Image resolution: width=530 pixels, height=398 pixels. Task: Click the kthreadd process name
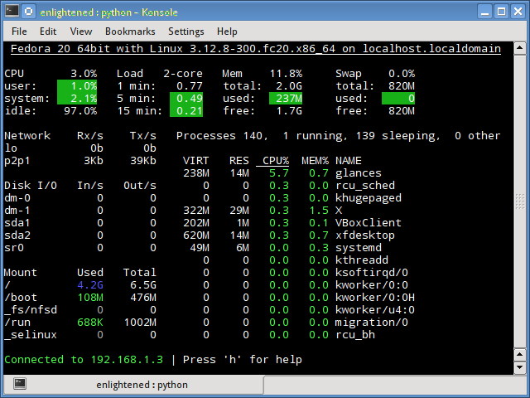point(362,260)
